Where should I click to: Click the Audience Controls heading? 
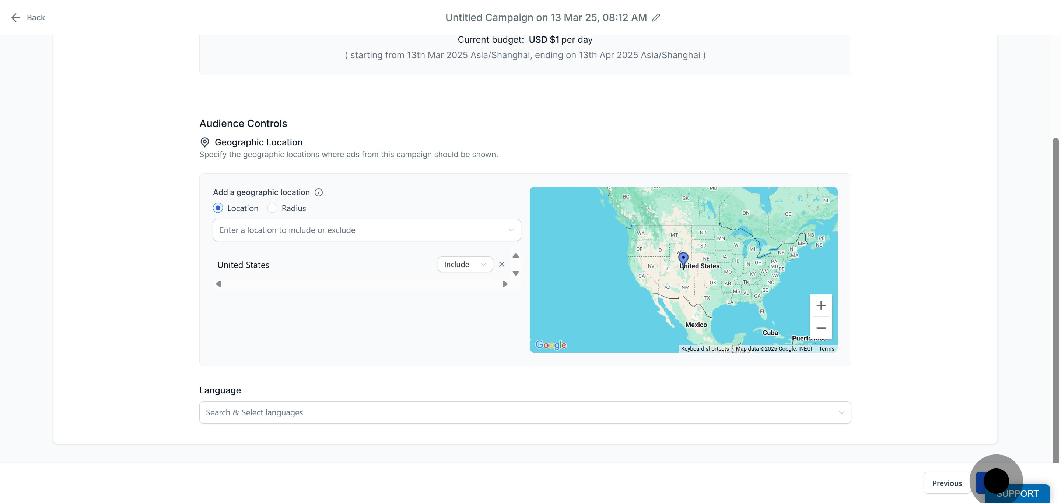[243, 123]
